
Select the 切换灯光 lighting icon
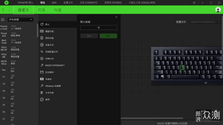pos(42,59)
